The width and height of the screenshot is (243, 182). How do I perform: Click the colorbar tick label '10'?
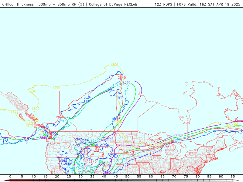pos(34,177)
